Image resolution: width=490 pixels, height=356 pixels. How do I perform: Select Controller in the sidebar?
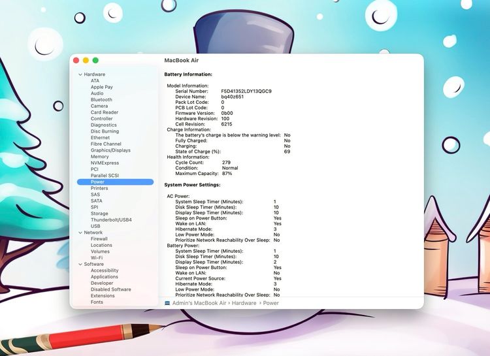[101, 118]
